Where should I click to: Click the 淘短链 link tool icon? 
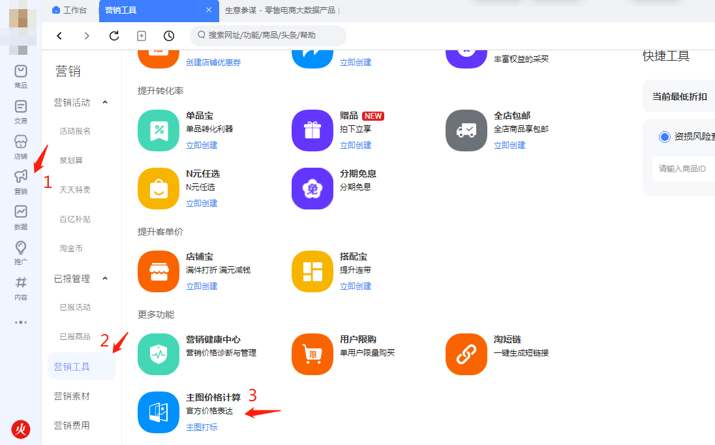click(x=466, y=354)
